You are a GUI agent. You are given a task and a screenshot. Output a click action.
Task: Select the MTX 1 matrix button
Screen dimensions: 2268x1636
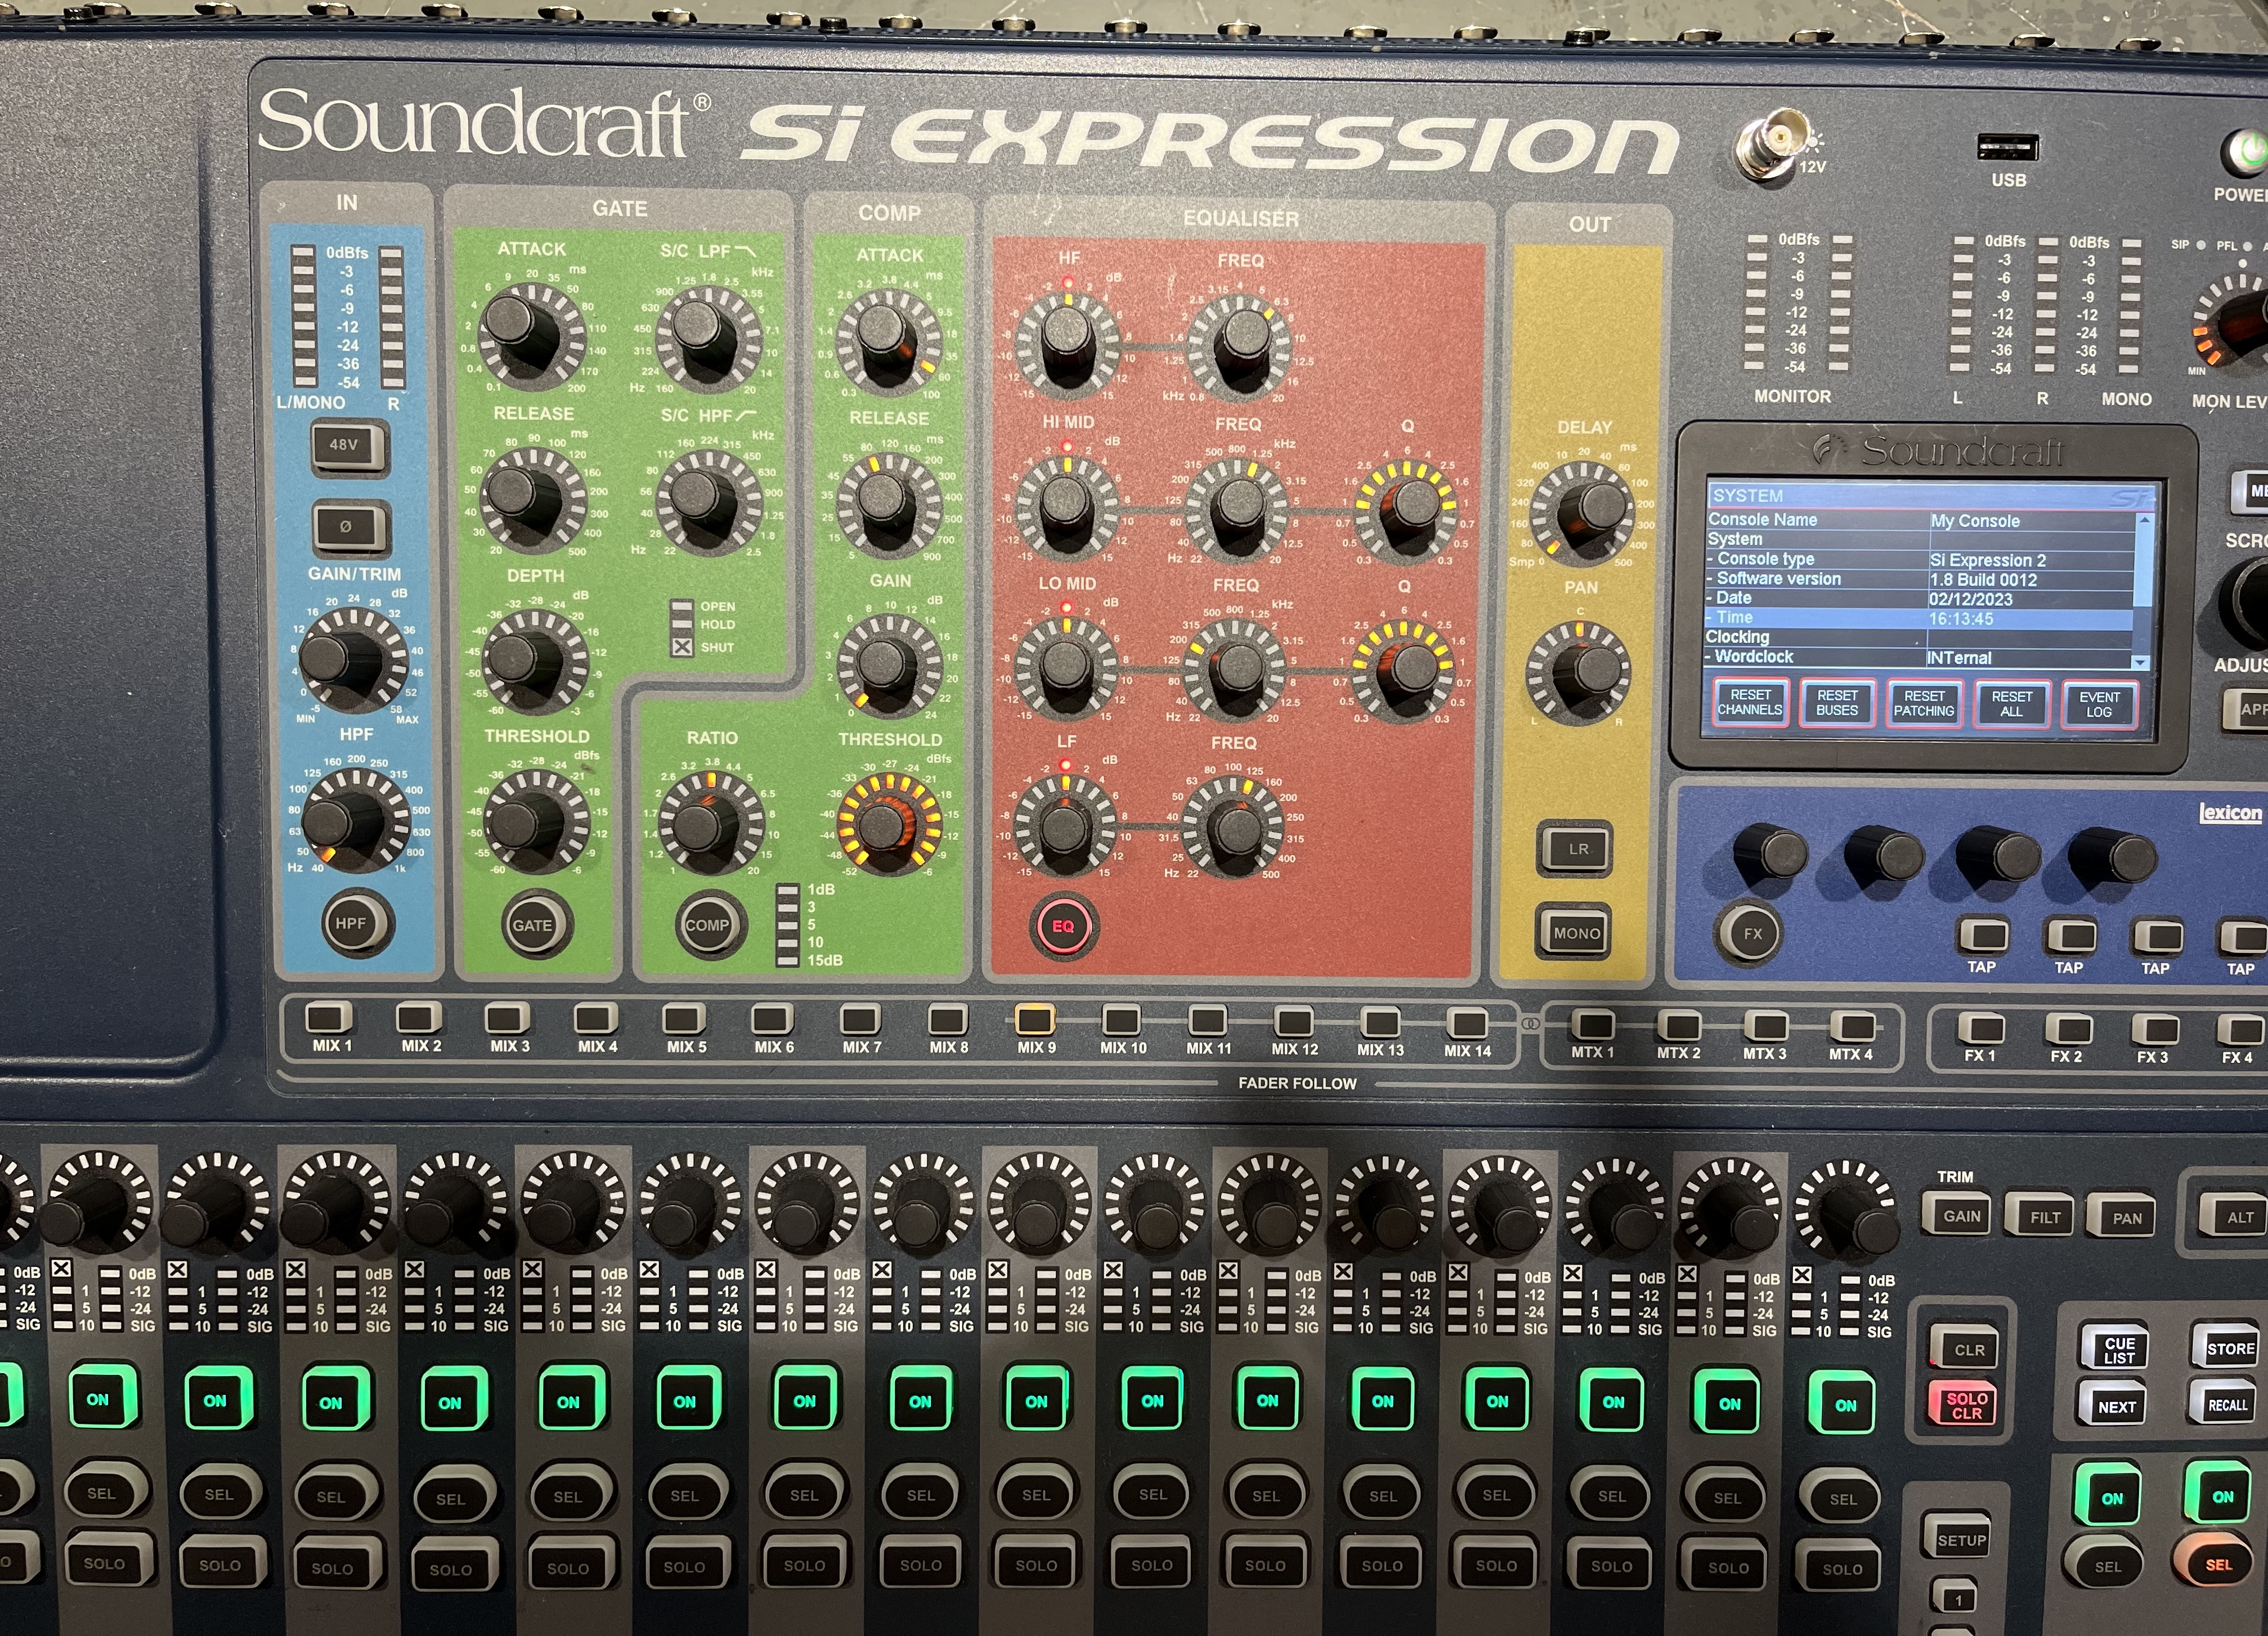1592,1024
